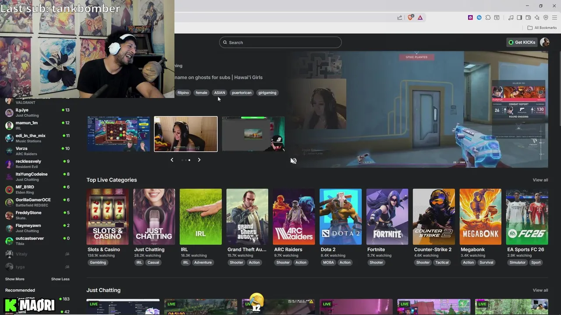Viewport: 561px width, 315px height.
Task: Click the search magnifier icon
Action: pos(225,42)
